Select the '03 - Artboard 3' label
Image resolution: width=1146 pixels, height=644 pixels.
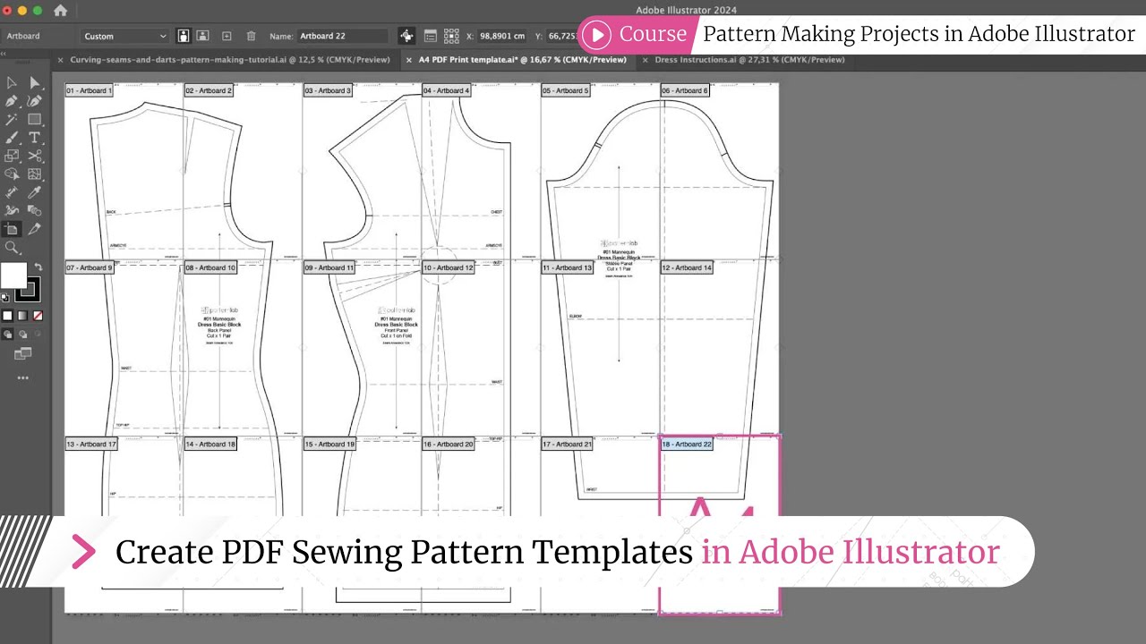click(328, 90)
